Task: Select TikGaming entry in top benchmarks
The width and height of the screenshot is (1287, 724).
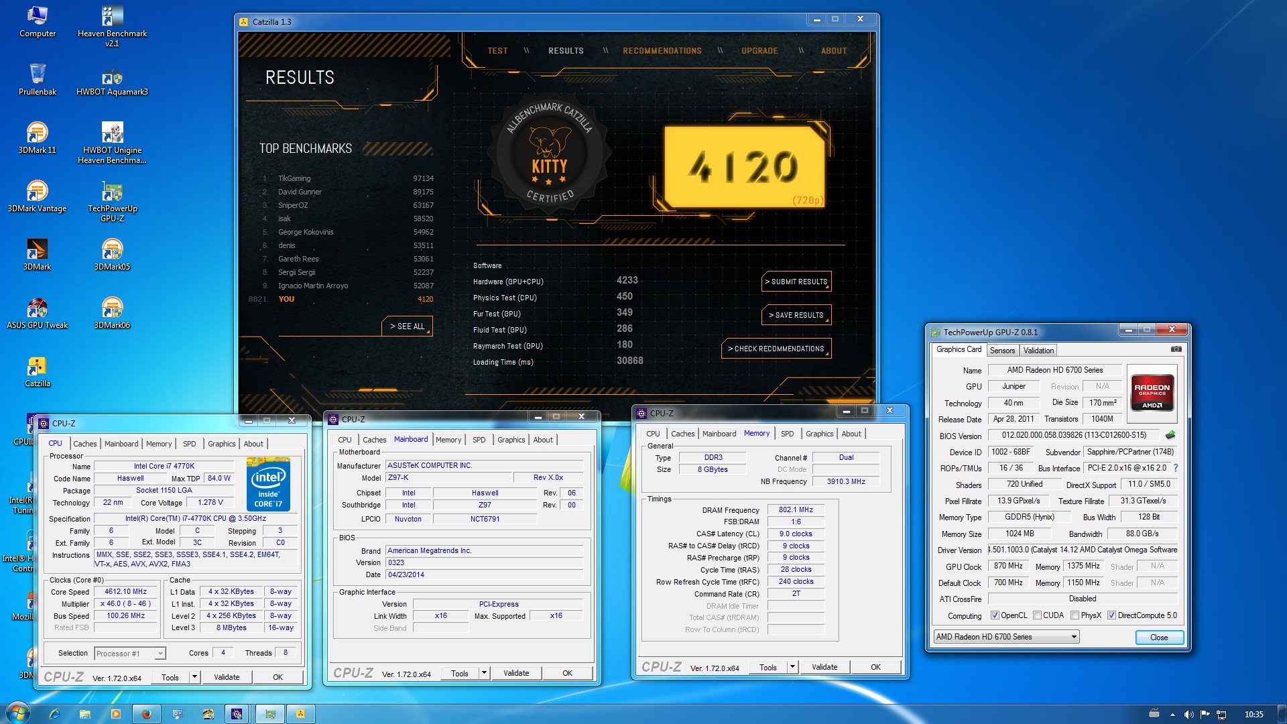Action: click(x=348, y=178)
